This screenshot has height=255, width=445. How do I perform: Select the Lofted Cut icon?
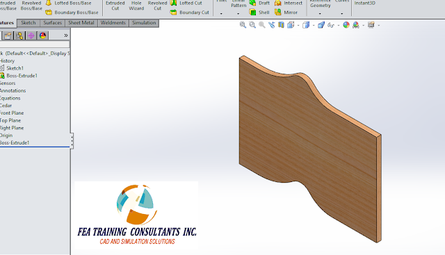173,3
